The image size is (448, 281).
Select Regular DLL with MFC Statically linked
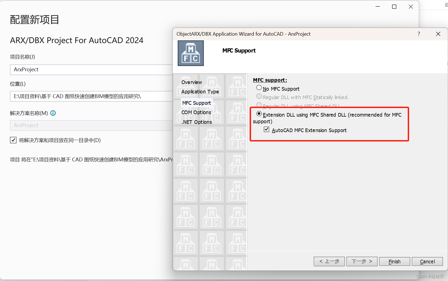[x=259, y=96]
